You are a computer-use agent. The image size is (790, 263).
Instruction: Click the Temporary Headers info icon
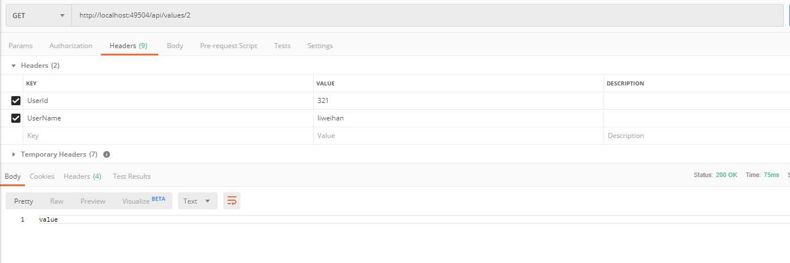[x=107, y=154]
